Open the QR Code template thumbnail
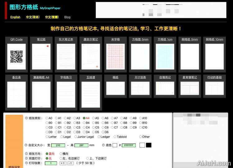Screen dimensions: 233x168 click(16, 56)
